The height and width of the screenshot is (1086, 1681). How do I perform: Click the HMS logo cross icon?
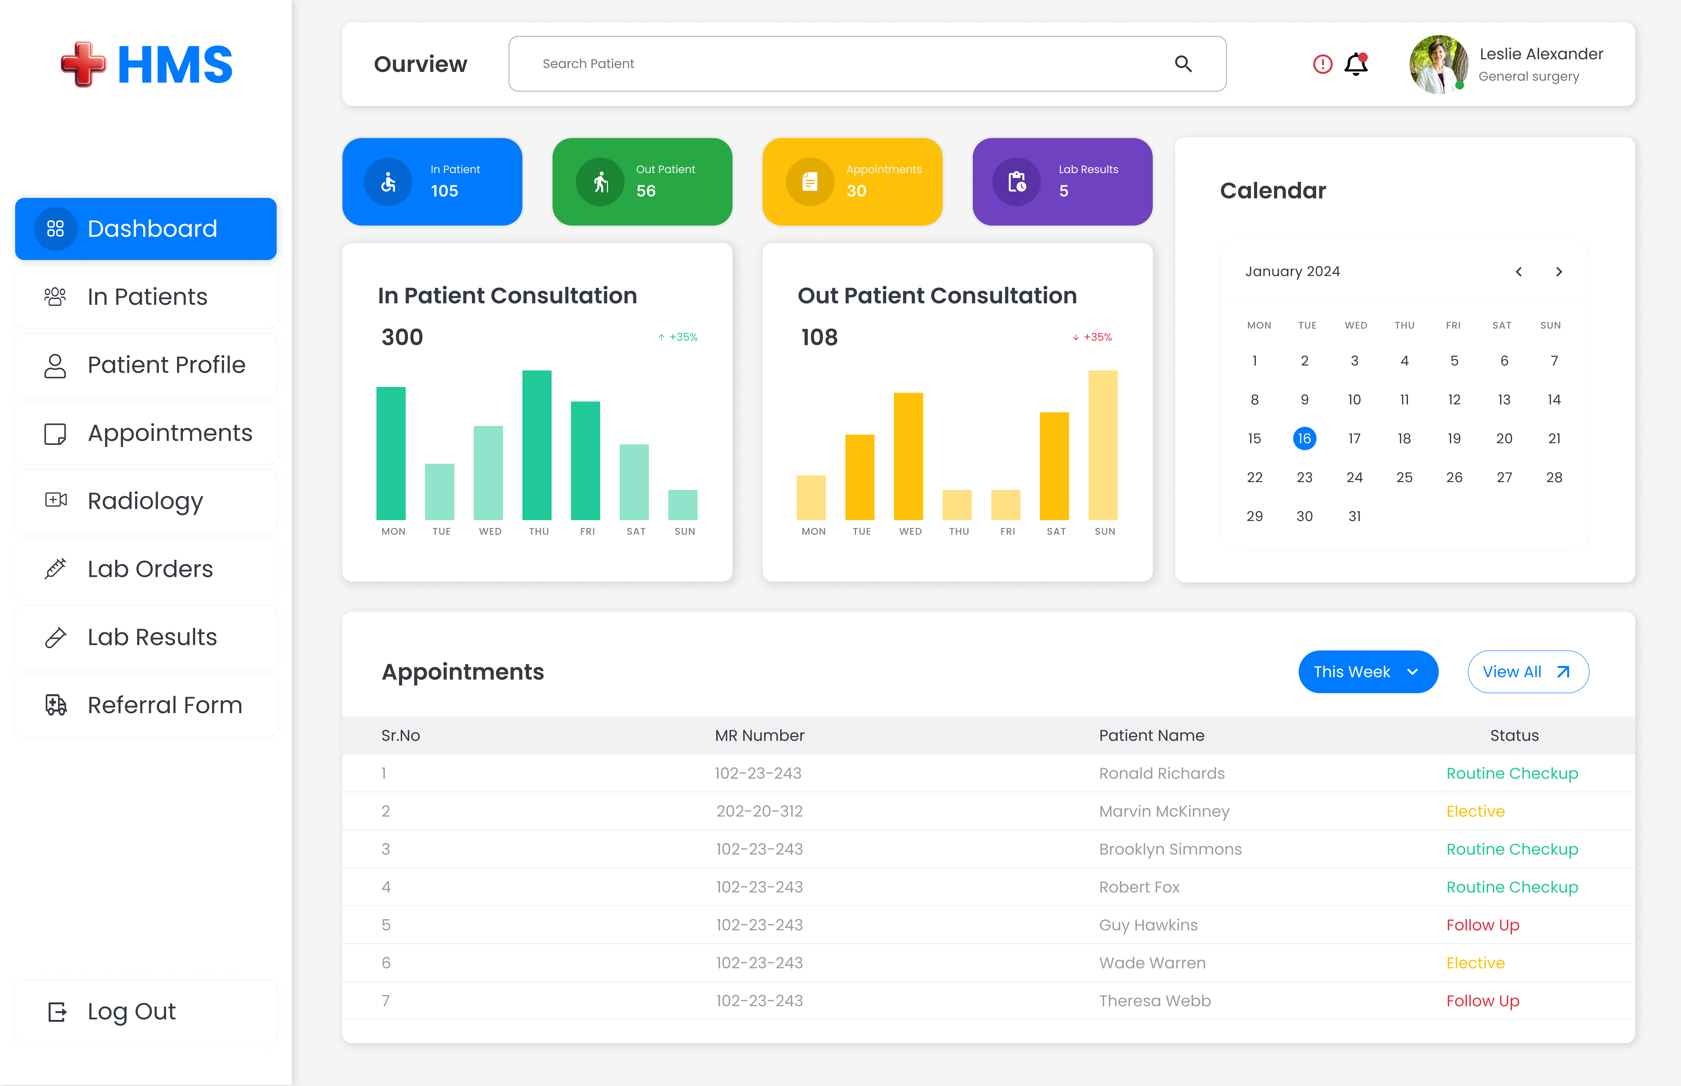(x=83, y=64)
